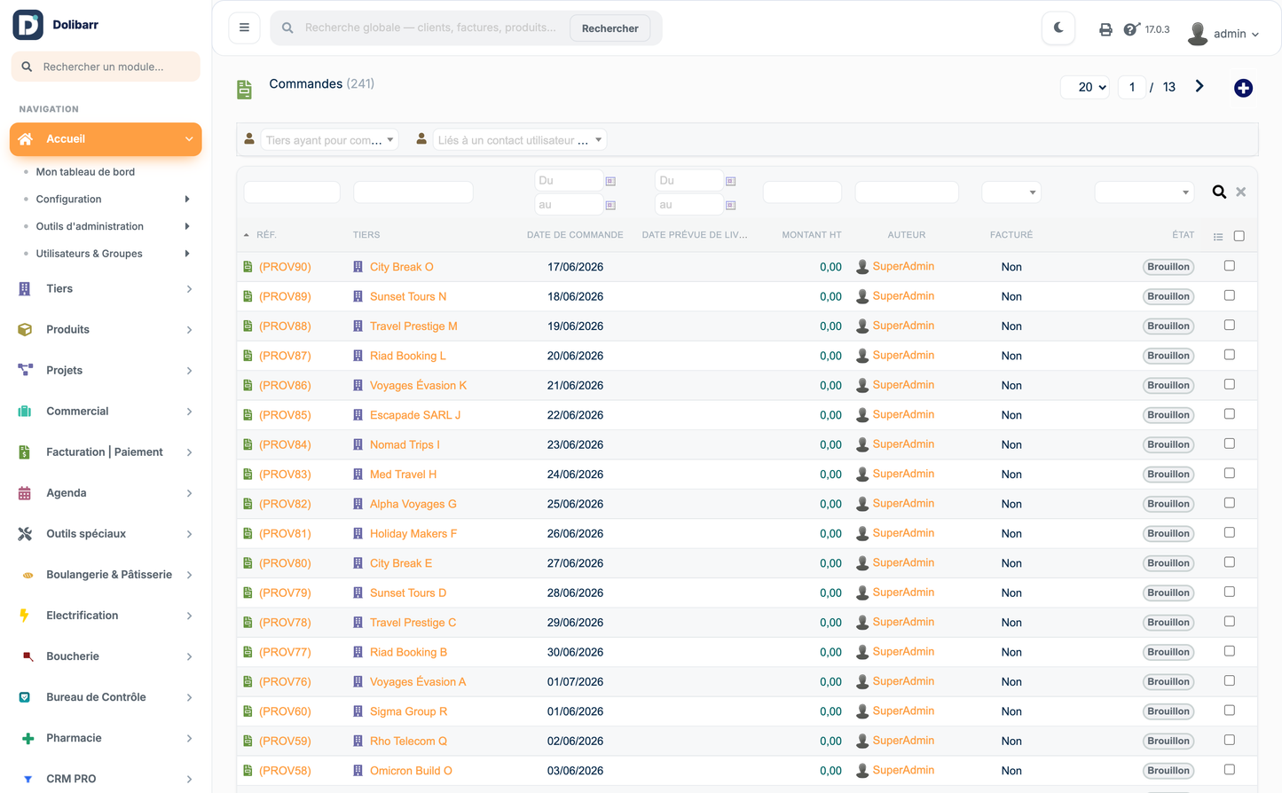Toggle dark mode moon icon

pos(1058,27)
